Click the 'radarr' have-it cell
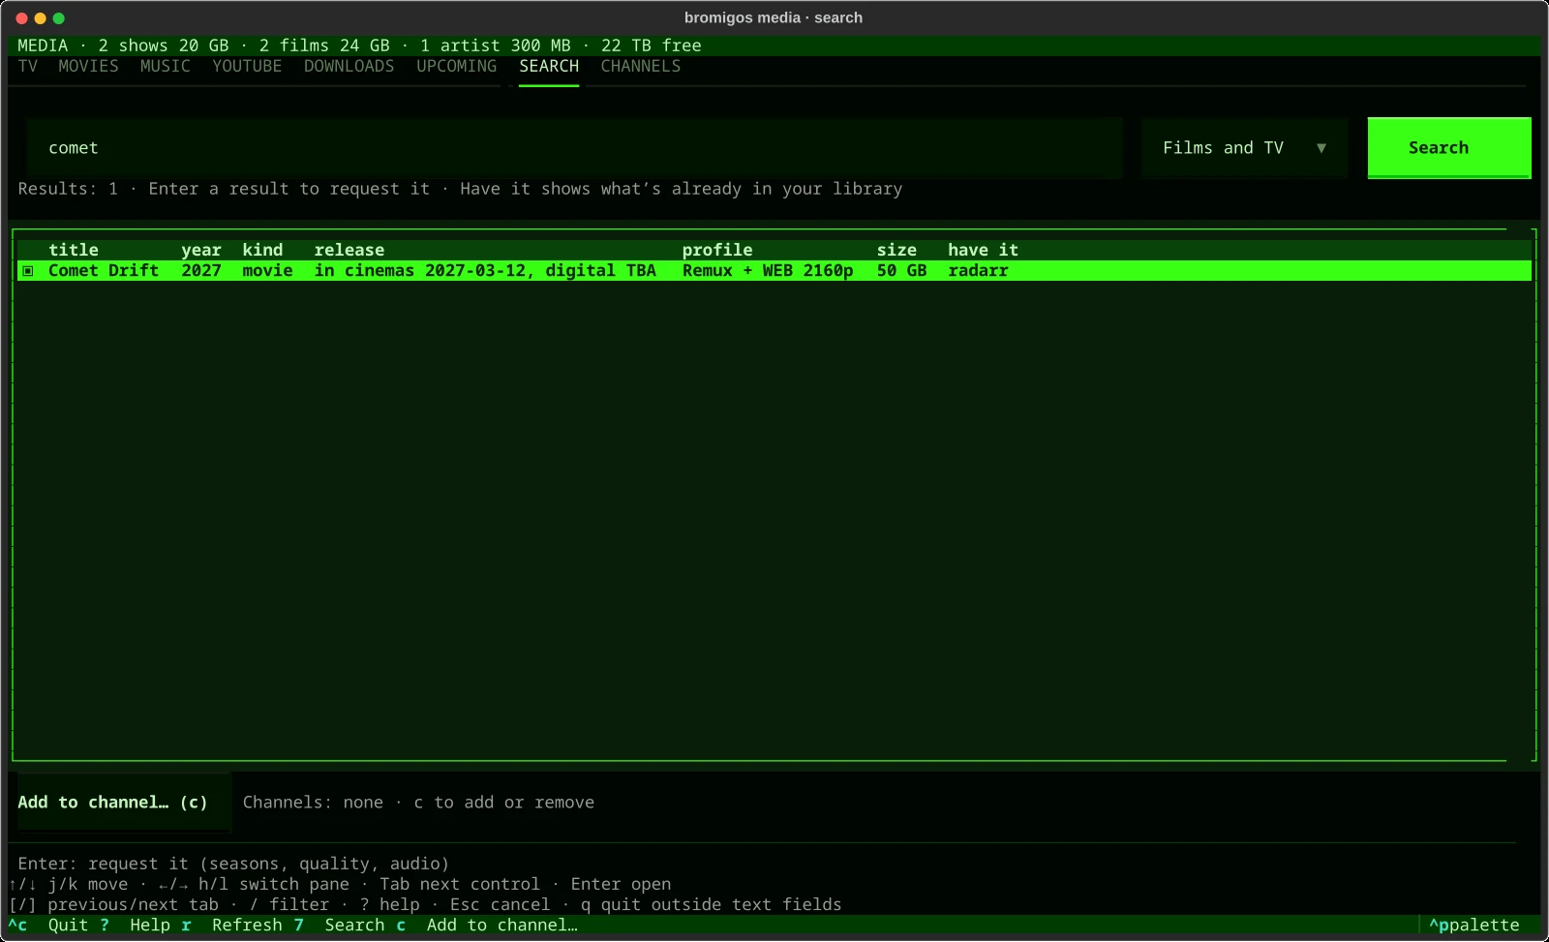 tap(978, 271)
